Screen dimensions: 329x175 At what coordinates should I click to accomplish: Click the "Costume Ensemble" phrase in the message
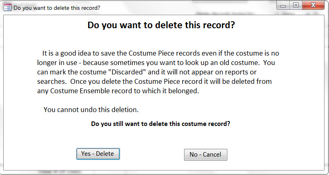[x=77, y=91]
